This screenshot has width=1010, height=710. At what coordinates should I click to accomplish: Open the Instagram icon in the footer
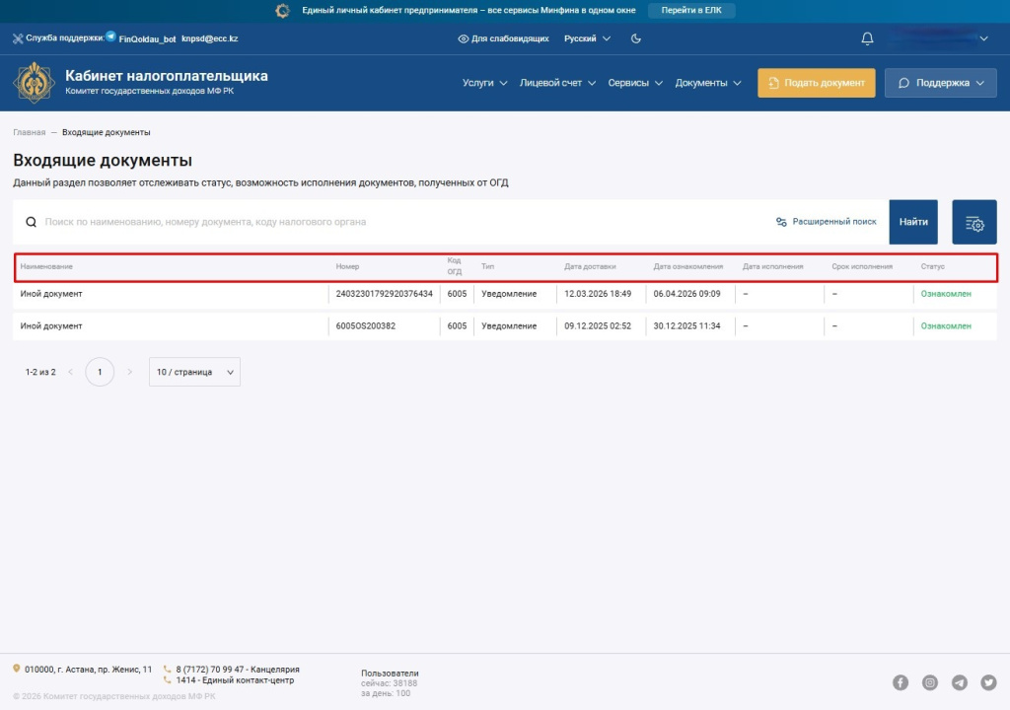pyautogui.click(x=930, y=681)
